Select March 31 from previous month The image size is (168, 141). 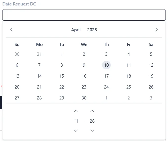tap(39, 54)
